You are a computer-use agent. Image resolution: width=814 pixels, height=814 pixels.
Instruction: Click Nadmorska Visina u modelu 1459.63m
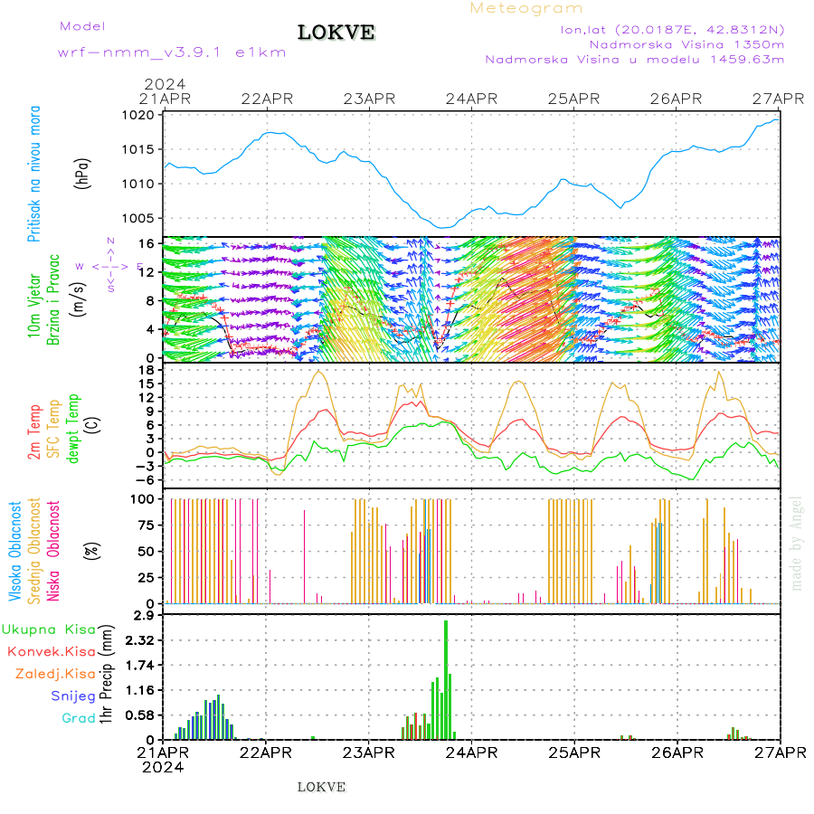tap(634, 60)
